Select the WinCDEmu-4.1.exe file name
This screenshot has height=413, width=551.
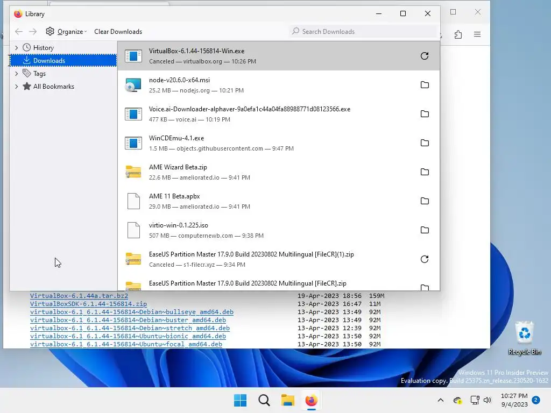click(176, 138)
